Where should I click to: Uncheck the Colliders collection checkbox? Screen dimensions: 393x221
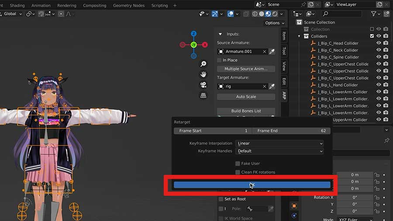pyautogui.click(x=372, y=36)
